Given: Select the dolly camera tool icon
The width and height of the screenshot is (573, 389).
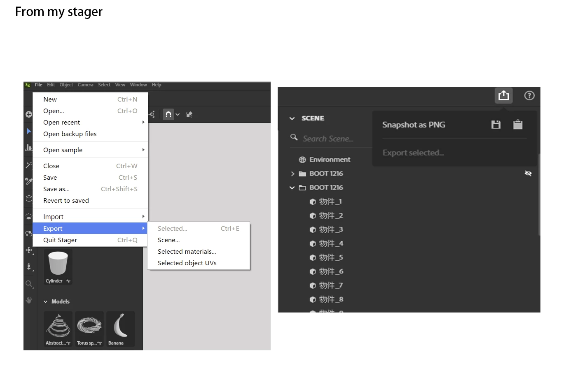Looking at the screenshot, I should [29, 266].
